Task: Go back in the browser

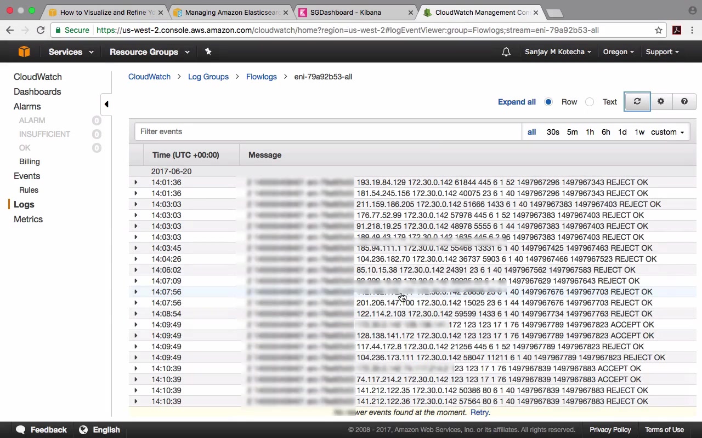Action: (x=10, y=30)
